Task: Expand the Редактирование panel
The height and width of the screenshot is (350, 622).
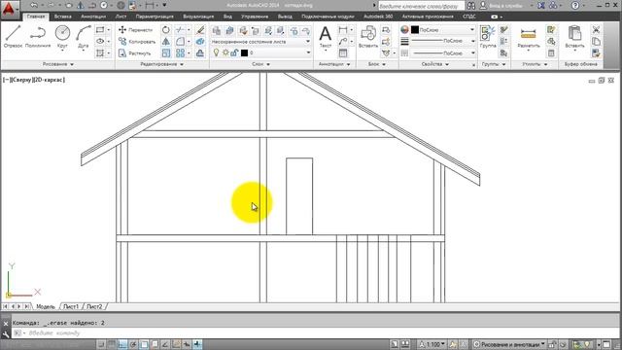Action: pyautogui.click(x=162, y=64)
